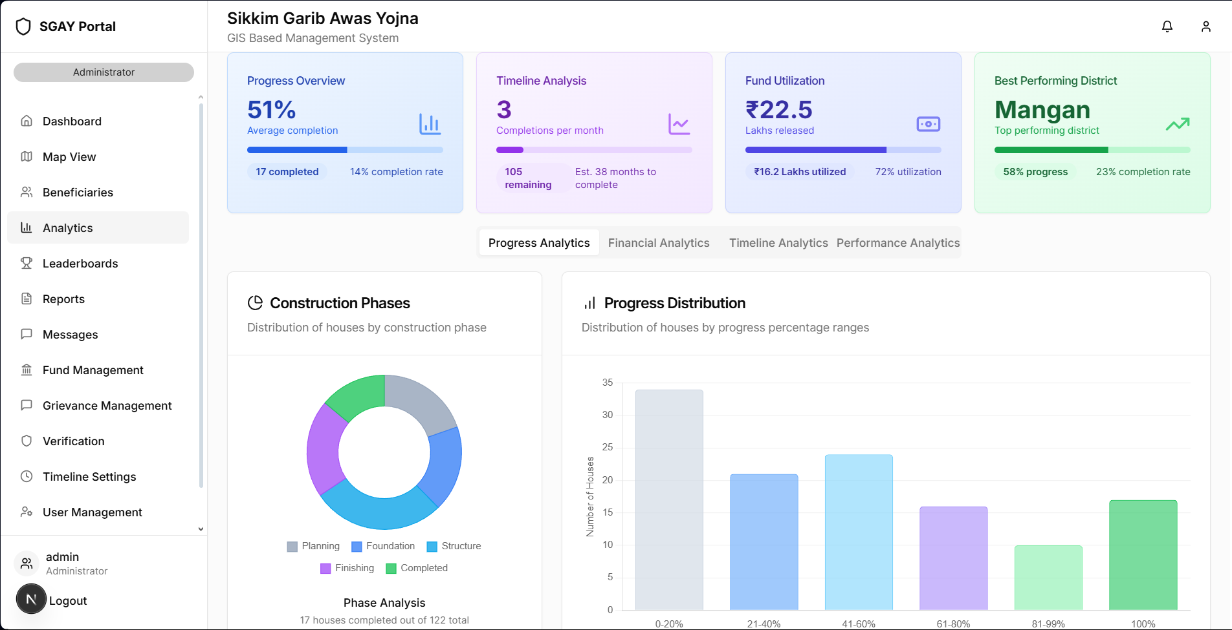Select the 100% bar in Progress Distribution
Image resolution: width=1232 pixels, height=630 pixels.
1143,554
